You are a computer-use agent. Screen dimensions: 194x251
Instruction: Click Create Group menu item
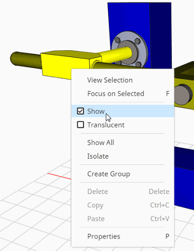[123, 174]
